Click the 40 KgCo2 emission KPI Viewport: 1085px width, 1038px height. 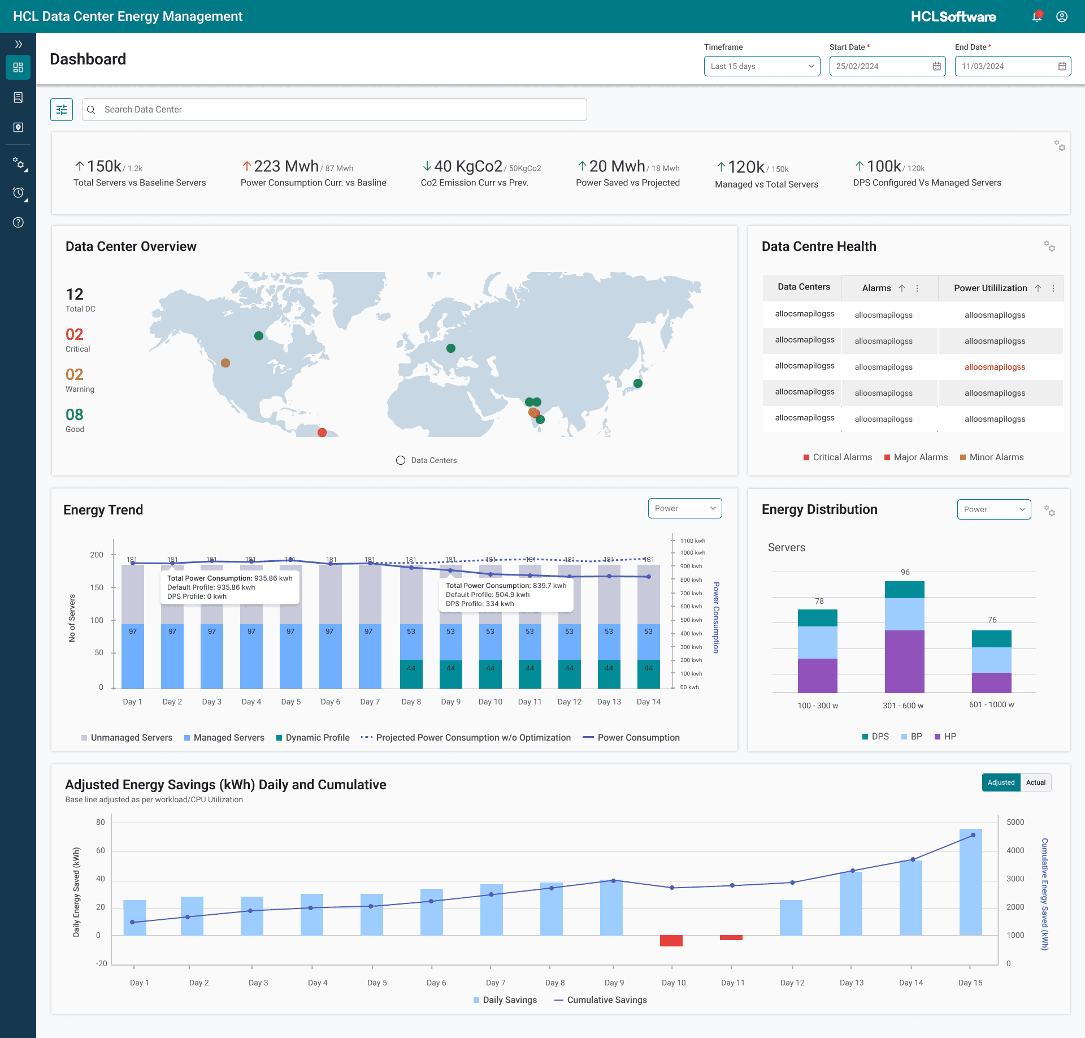click(x=481, y=174)
